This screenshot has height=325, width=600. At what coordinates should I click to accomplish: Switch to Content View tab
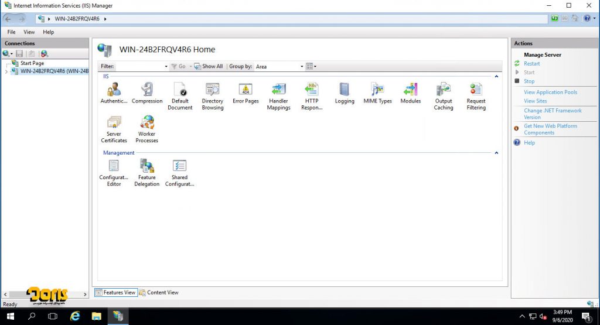(x=159, y=293)
